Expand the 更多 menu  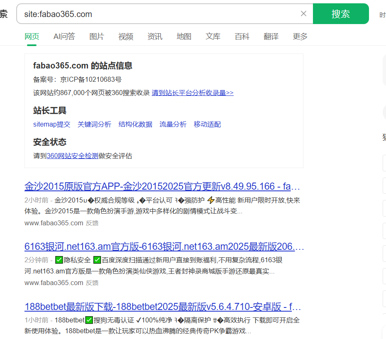tap(300, 37)
